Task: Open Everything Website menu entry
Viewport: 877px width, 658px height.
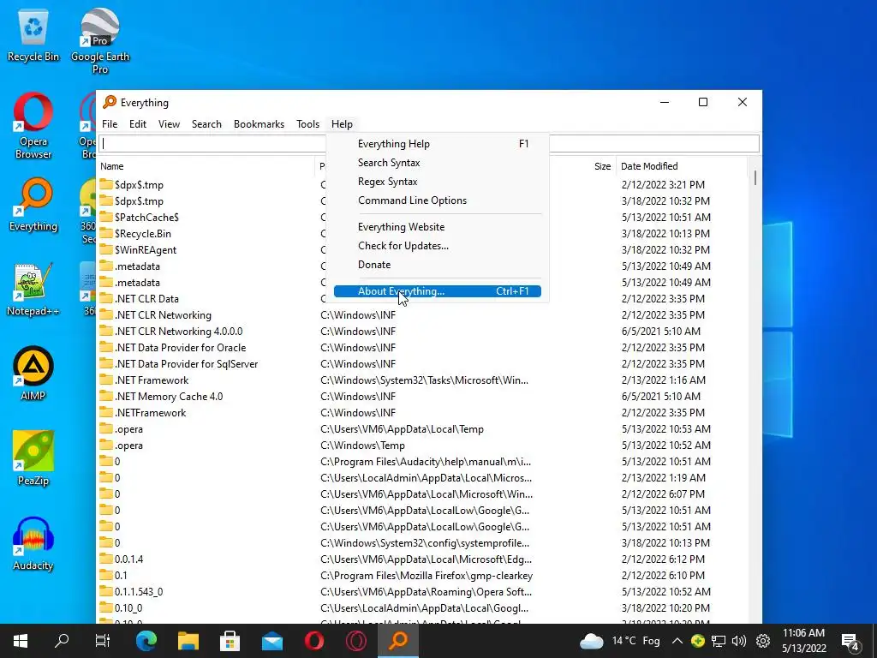Action: 438,227
